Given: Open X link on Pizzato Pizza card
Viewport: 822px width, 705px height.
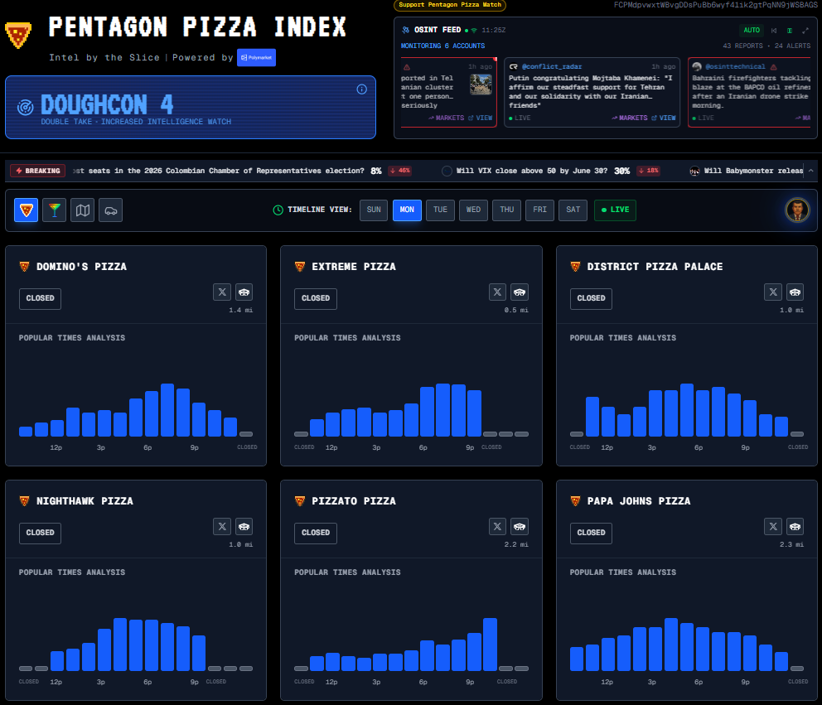Looking at the screenshot, I should click(497, 526).
